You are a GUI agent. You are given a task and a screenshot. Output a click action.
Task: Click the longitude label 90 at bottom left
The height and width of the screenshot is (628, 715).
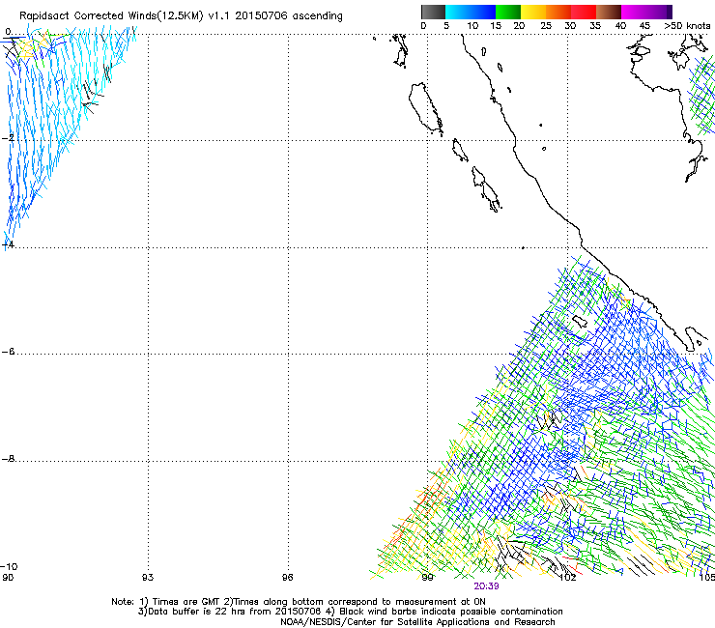coord(8,578)
